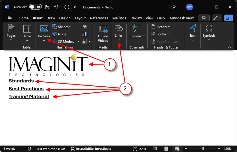The image size is (237, 152).
Task: Open the Table grid dropdown
Action: coord(27,33)
